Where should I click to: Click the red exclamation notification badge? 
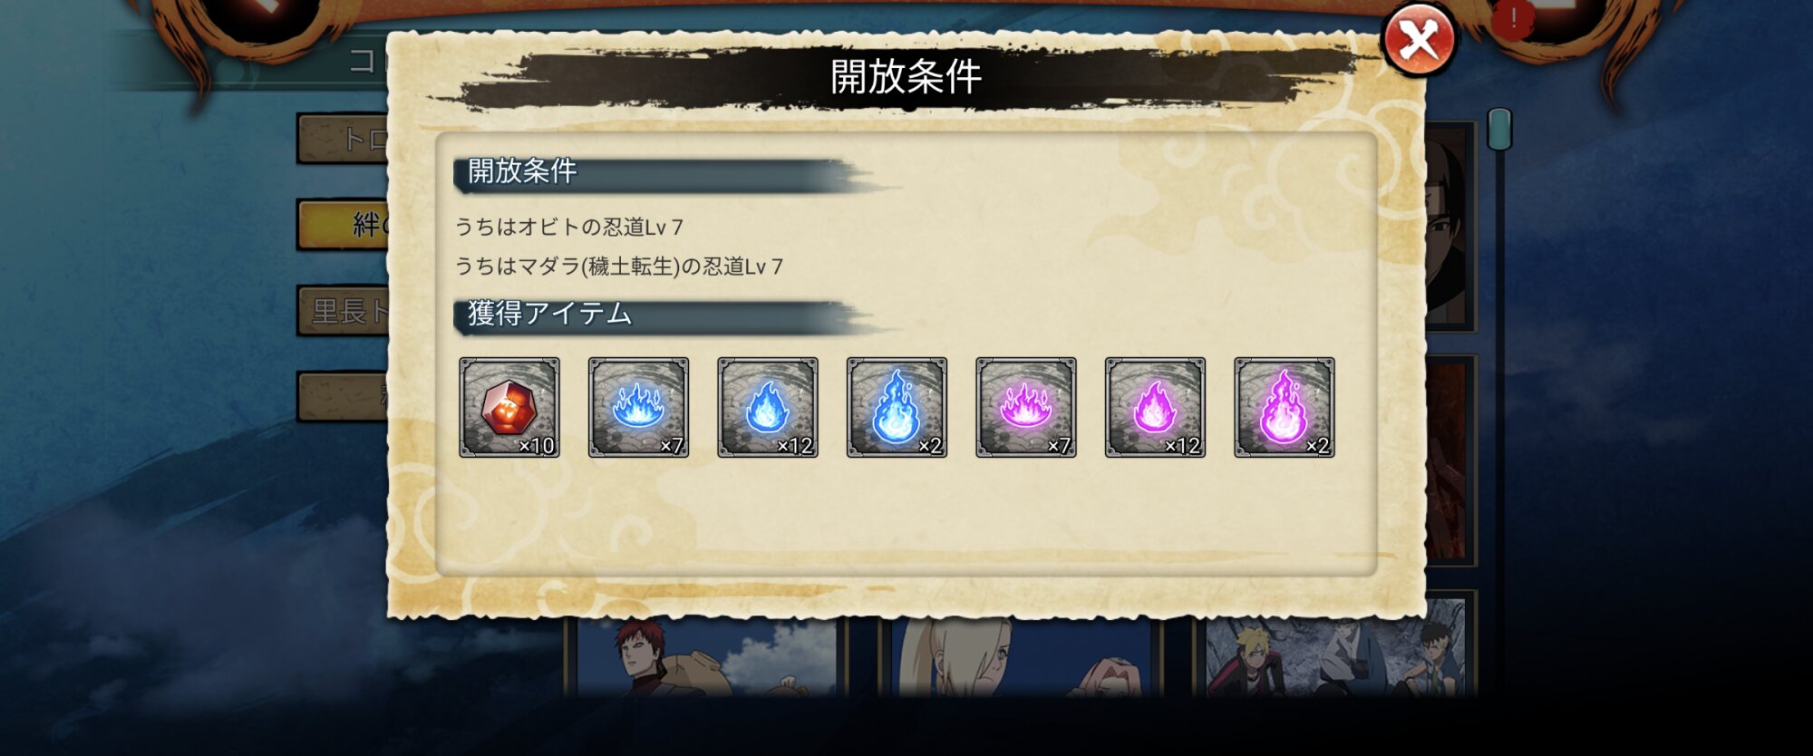pyautogui.click(x=1512, y=19)
